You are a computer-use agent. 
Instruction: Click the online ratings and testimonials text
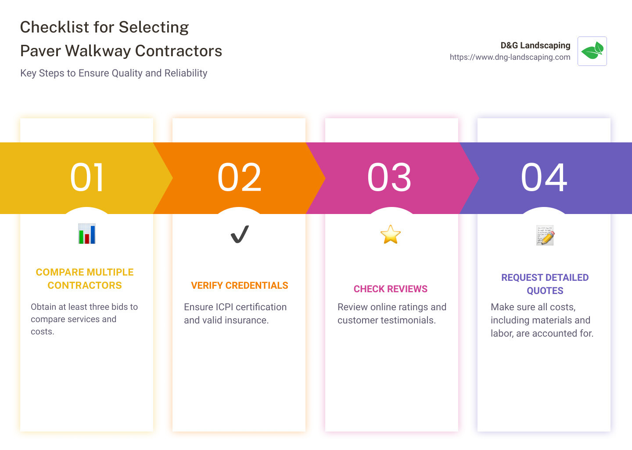point(391,313)
